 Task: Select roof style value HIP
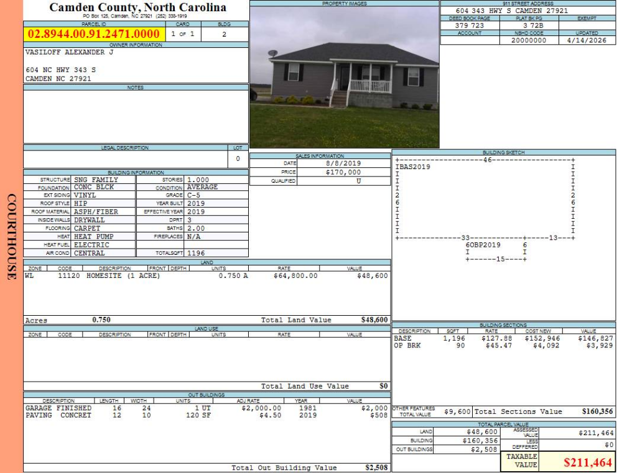click(x=80, y=203)
